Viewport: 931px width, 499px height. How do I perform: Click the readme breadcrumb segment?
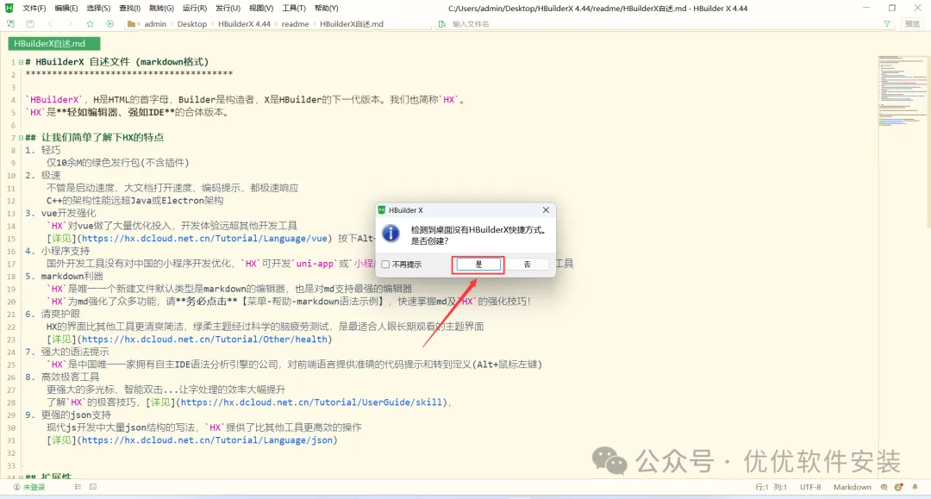295,24
